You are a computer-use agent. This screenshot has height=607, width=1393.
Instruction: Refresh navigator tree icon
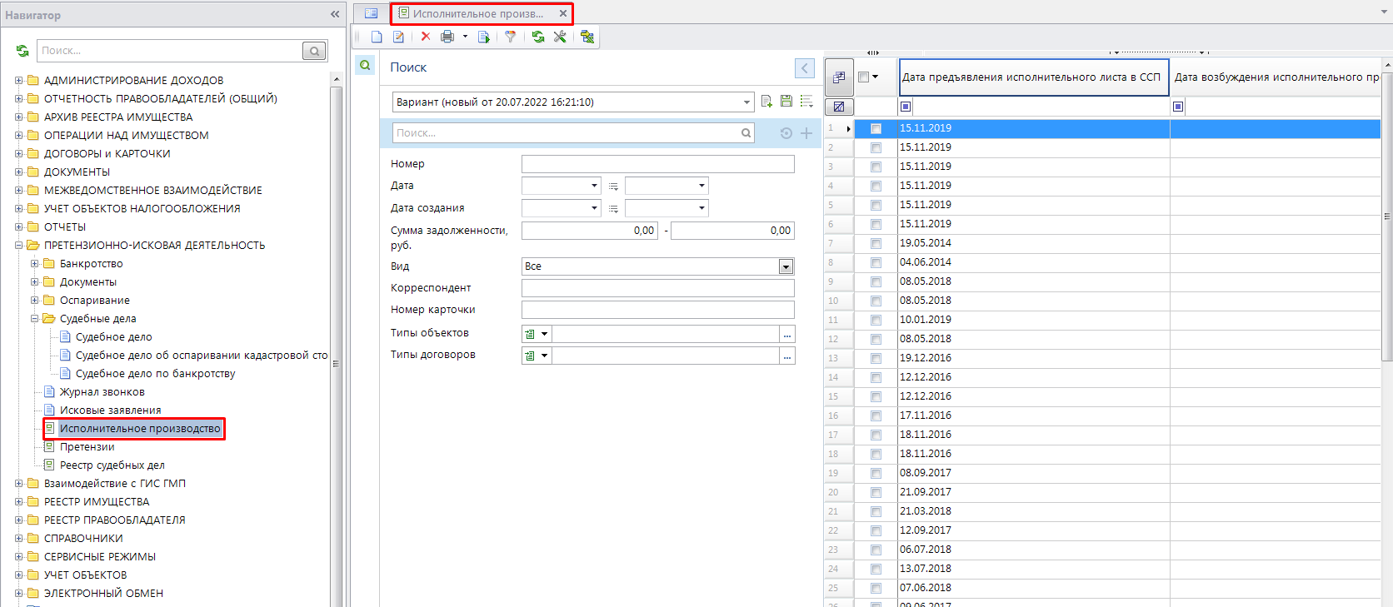coord(22,51)
